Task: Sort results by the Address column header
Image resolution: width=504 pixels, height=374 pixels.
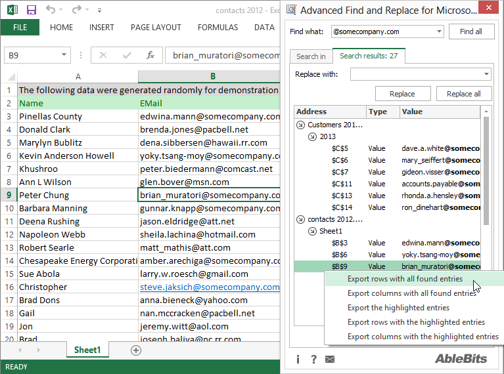Action: pyautogui.click(x=330, y=112)
